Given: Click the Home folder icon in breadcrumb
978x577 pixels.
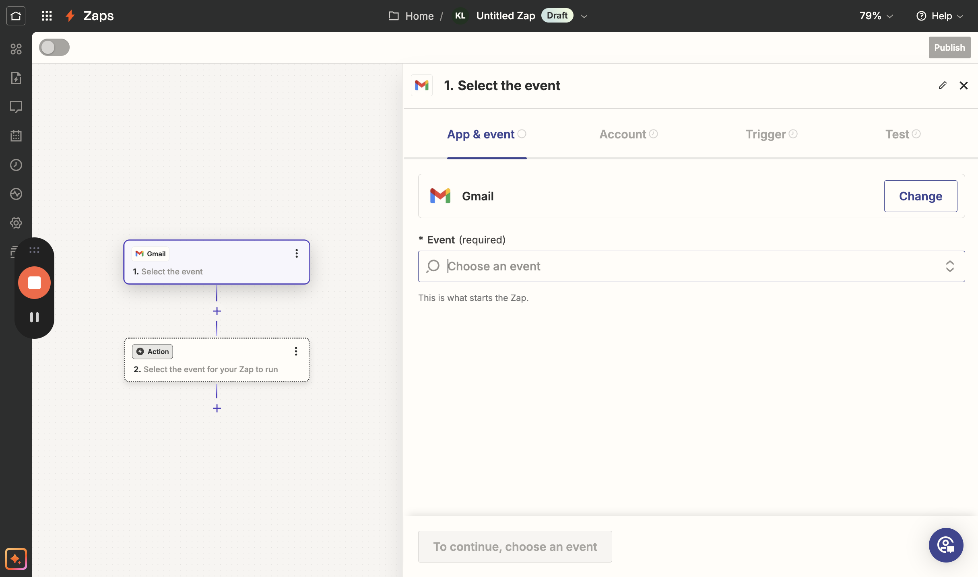Looking at the screenshot, I should pyautogui.click(x=394, y=16).
